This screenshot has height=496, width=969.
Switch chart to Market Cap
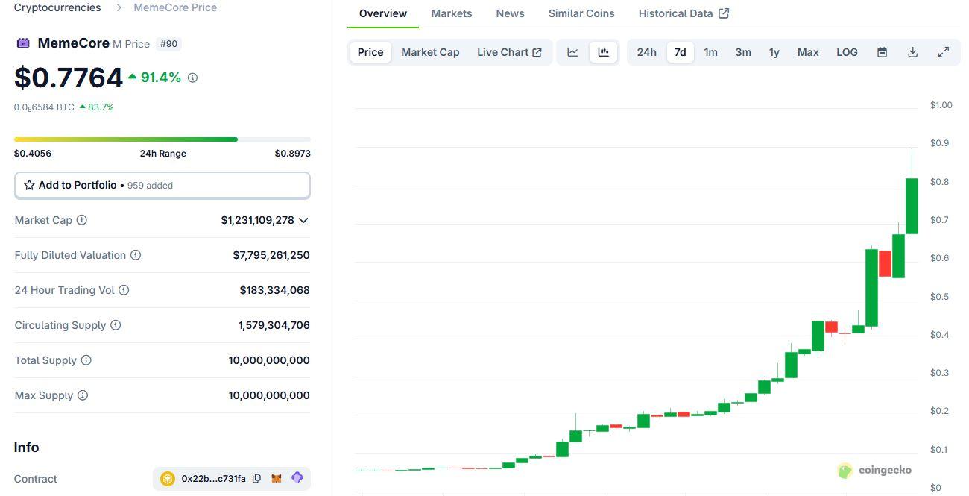(x=430, y=52)
